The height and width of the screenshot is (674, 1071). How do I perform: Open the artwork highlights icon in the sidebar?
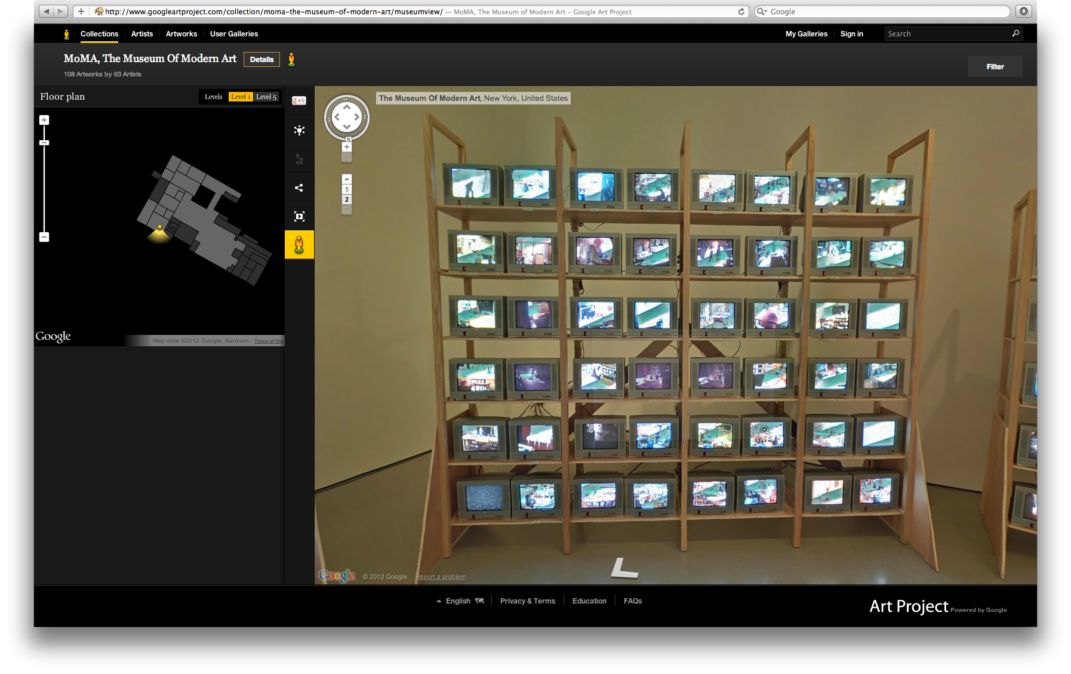coord(299,130)
